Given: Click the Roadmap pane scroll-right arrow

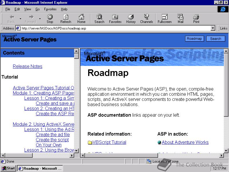Looking at the screenshot, I should coord(221,155).
